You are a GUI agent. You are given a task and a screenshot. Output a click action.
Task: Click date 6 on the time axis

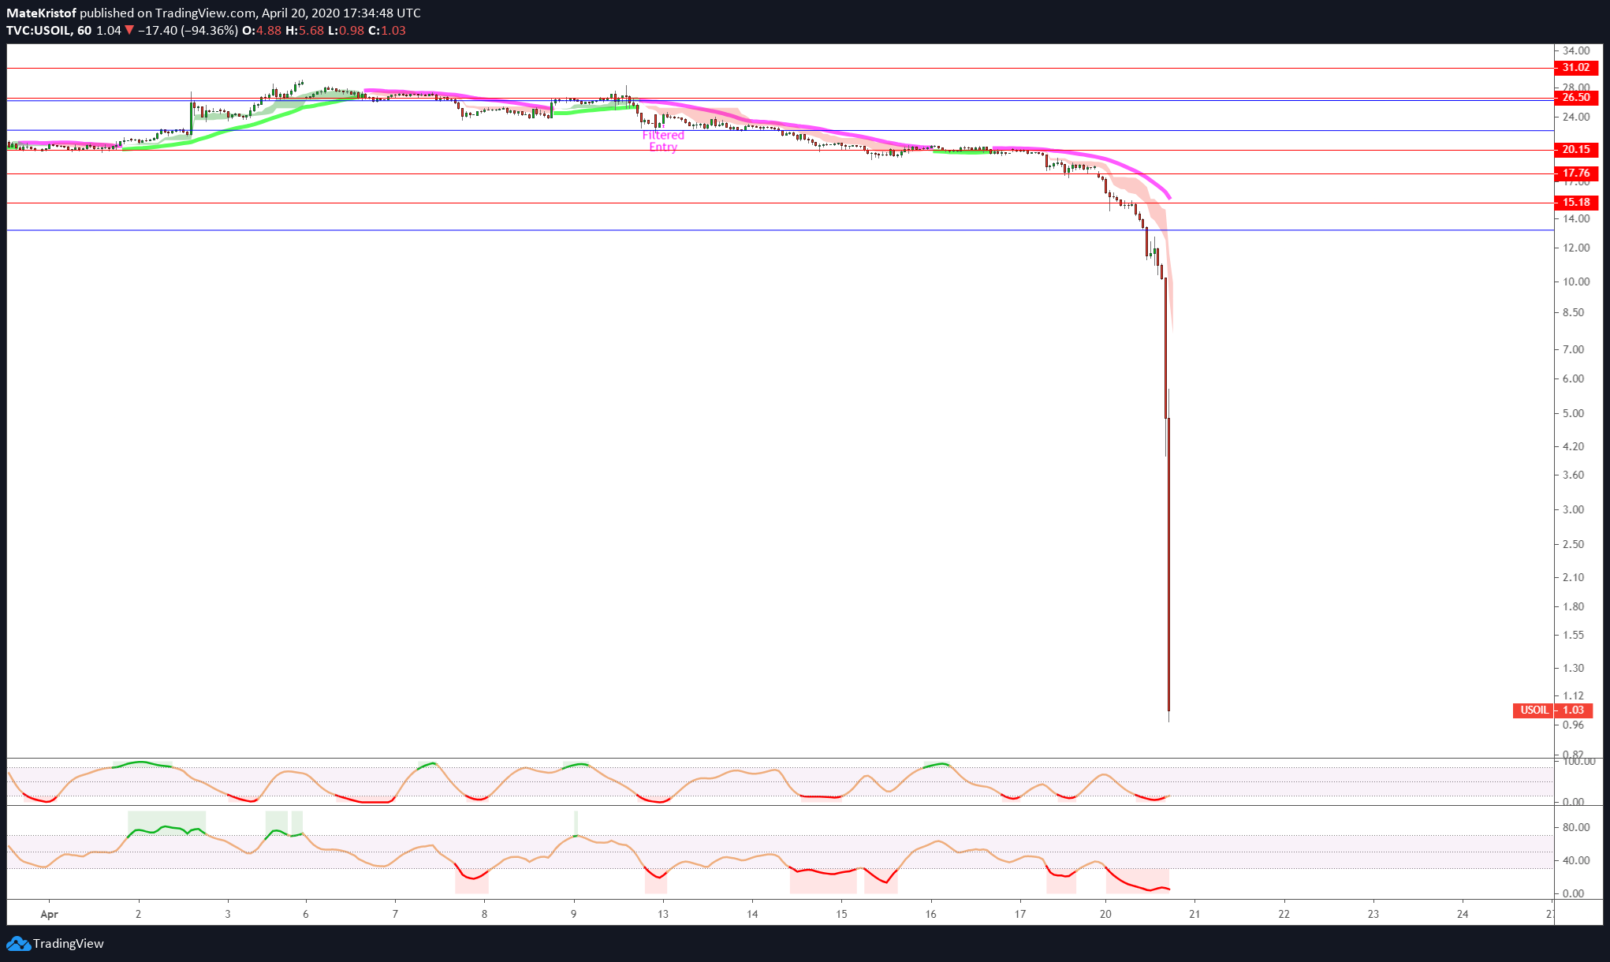pyautogui.click(x=306, y=914)
